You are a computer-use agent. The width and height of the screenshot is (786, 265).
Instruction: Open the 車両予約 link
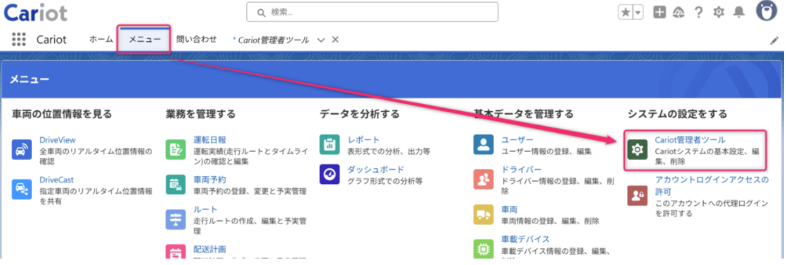210,180
